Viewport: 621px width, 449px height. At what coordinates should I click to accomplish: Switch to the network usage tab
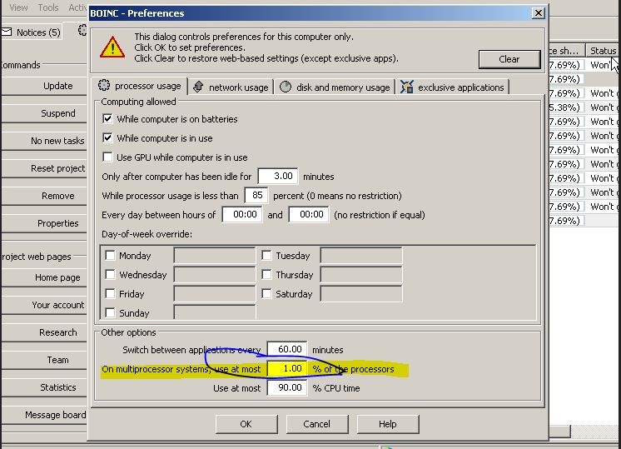(231, 87)
